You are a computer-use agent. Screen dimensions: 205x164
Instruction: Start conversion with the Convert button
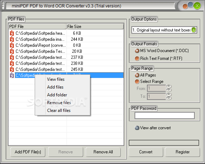coord(146,152)
